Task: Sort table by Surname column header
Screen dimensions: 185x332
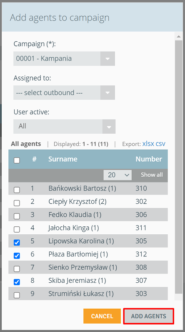Action: point(63,159)
